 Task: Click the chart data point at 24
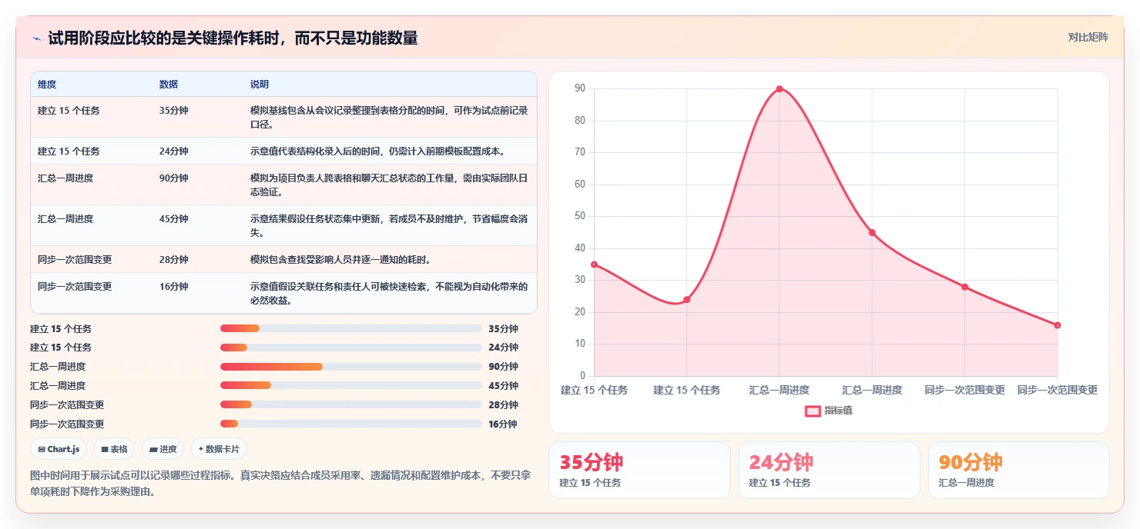[x=686, y=300]
